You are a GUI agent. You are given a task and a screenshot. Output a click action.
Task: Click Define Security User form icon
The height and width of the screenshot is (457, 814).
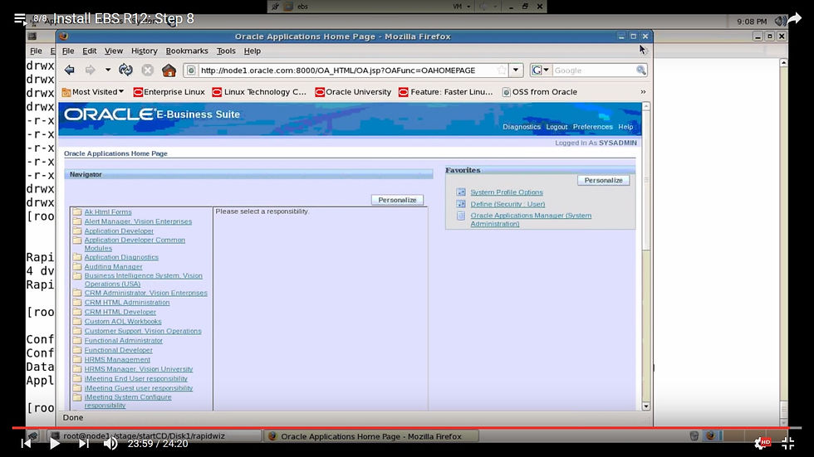click(461, 204)
